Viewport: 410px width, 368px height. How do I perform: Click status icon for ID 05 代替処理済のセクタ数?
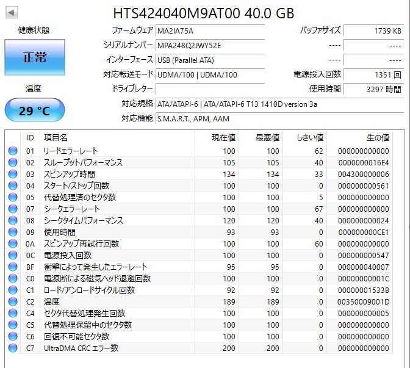coord(13,197)
